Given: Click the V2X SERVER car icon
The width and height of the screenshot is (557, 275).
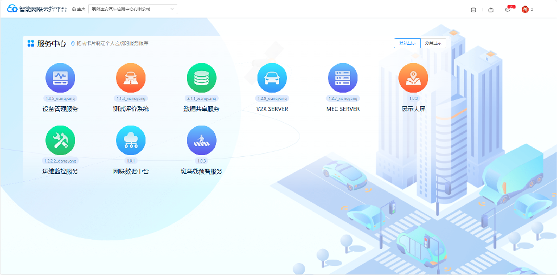Looking at the screenshot, I should pos(272,78).
